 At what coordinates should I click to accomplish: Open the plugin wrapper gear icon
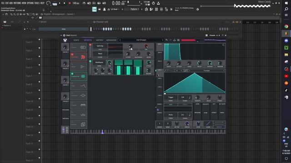pyautogui.click(x=64, y=35)
